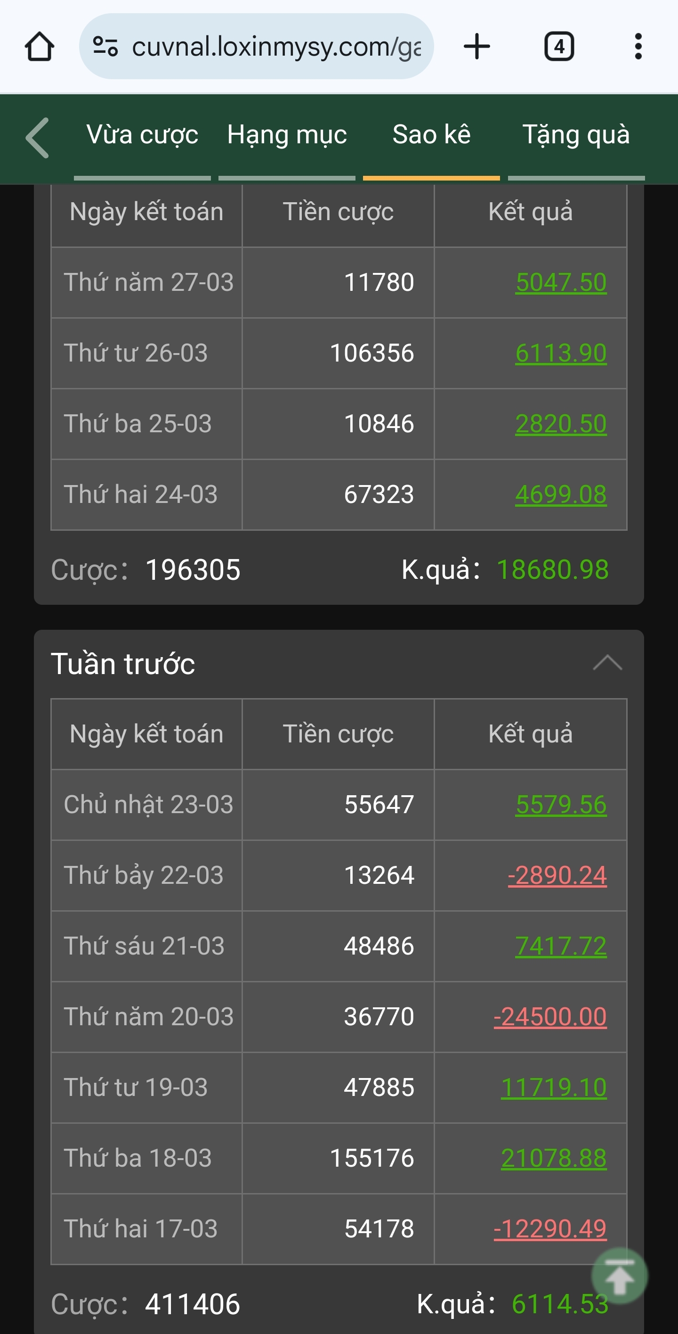Switch to the Hạng mục tab
Viewport: 678px width, 1334px height.
pyautogui.click(x=287, y=135)
